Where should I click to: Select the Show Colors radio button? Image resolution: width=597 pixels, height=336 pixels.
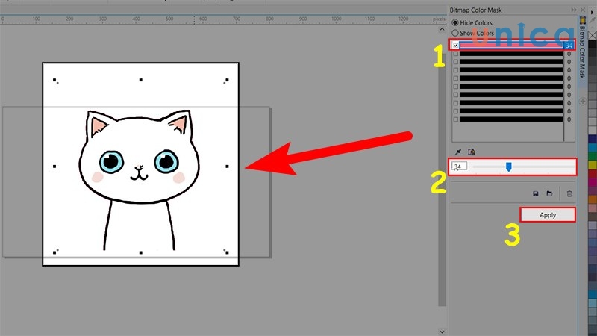point(455,34)
